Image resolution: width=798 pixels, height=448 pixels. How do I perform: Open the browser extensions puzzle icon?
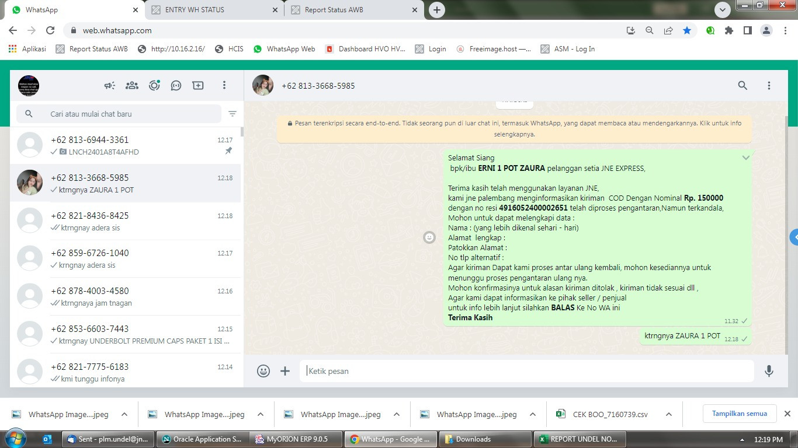(x=729, y=30)
